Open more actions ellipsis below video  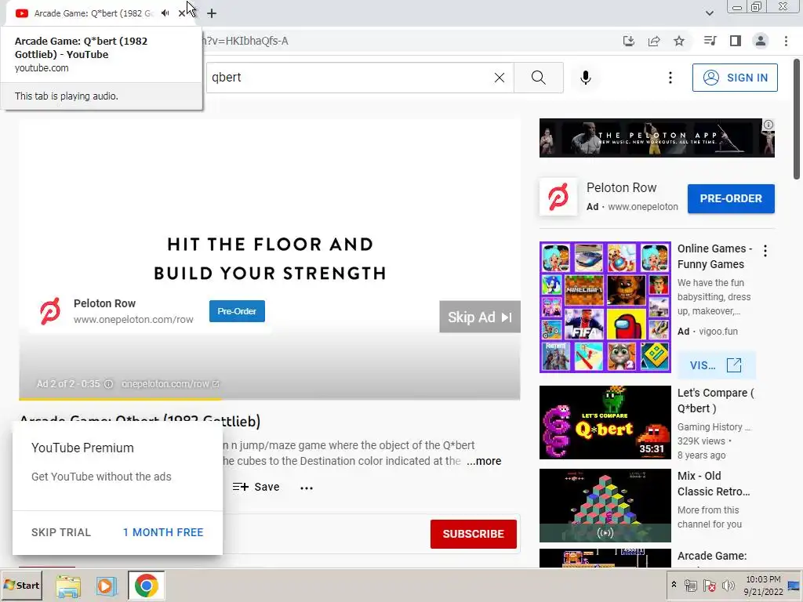click(307, 488)
